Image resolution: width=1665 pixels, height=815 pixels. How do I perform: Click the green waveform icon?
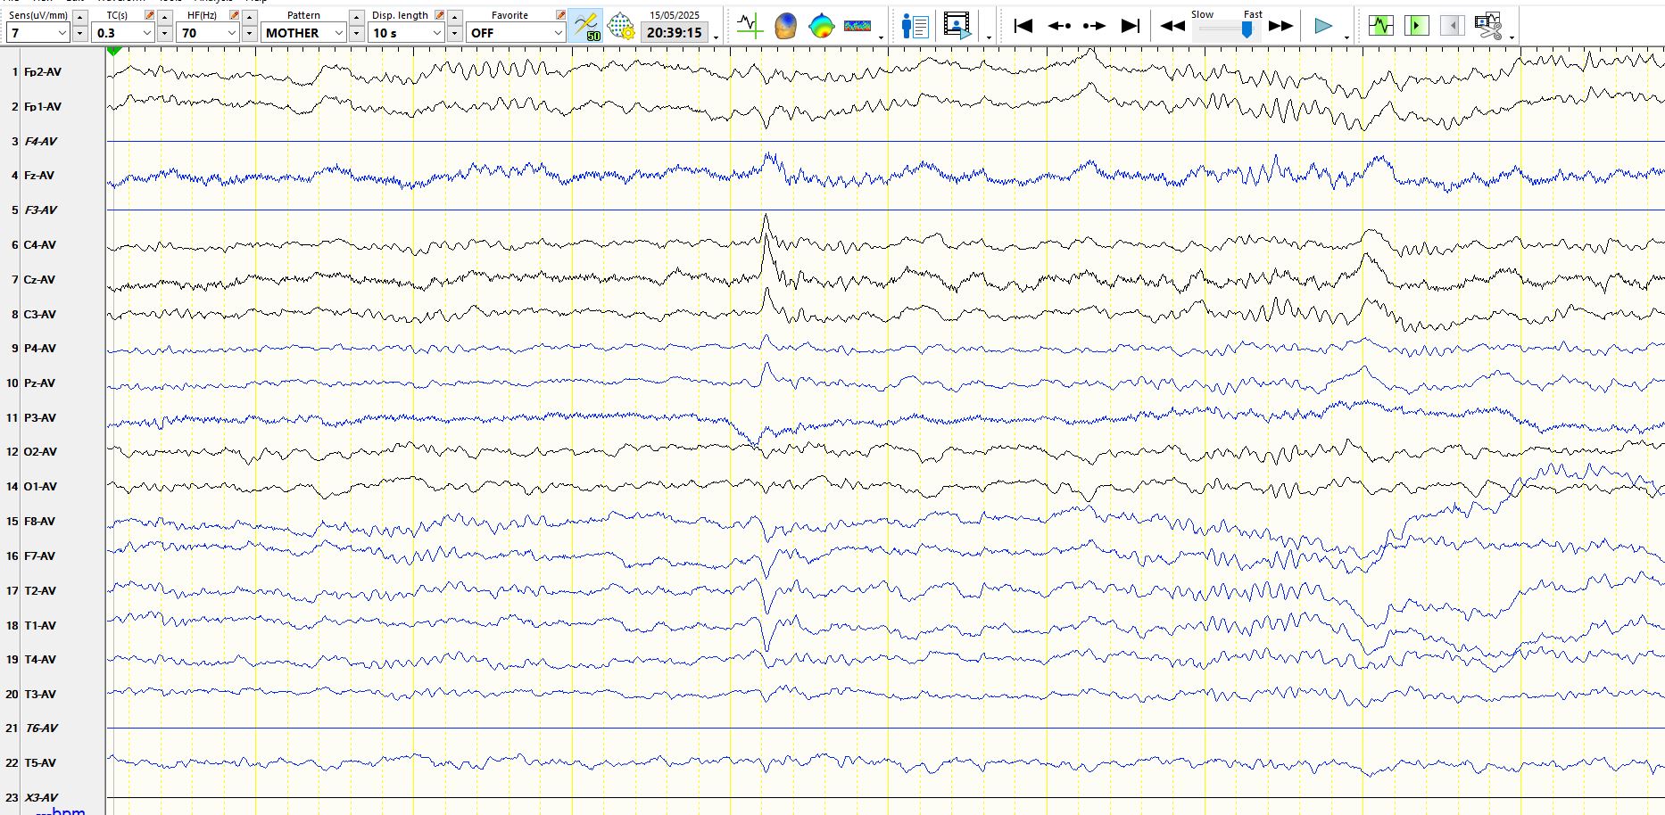tap(1380, 26)
